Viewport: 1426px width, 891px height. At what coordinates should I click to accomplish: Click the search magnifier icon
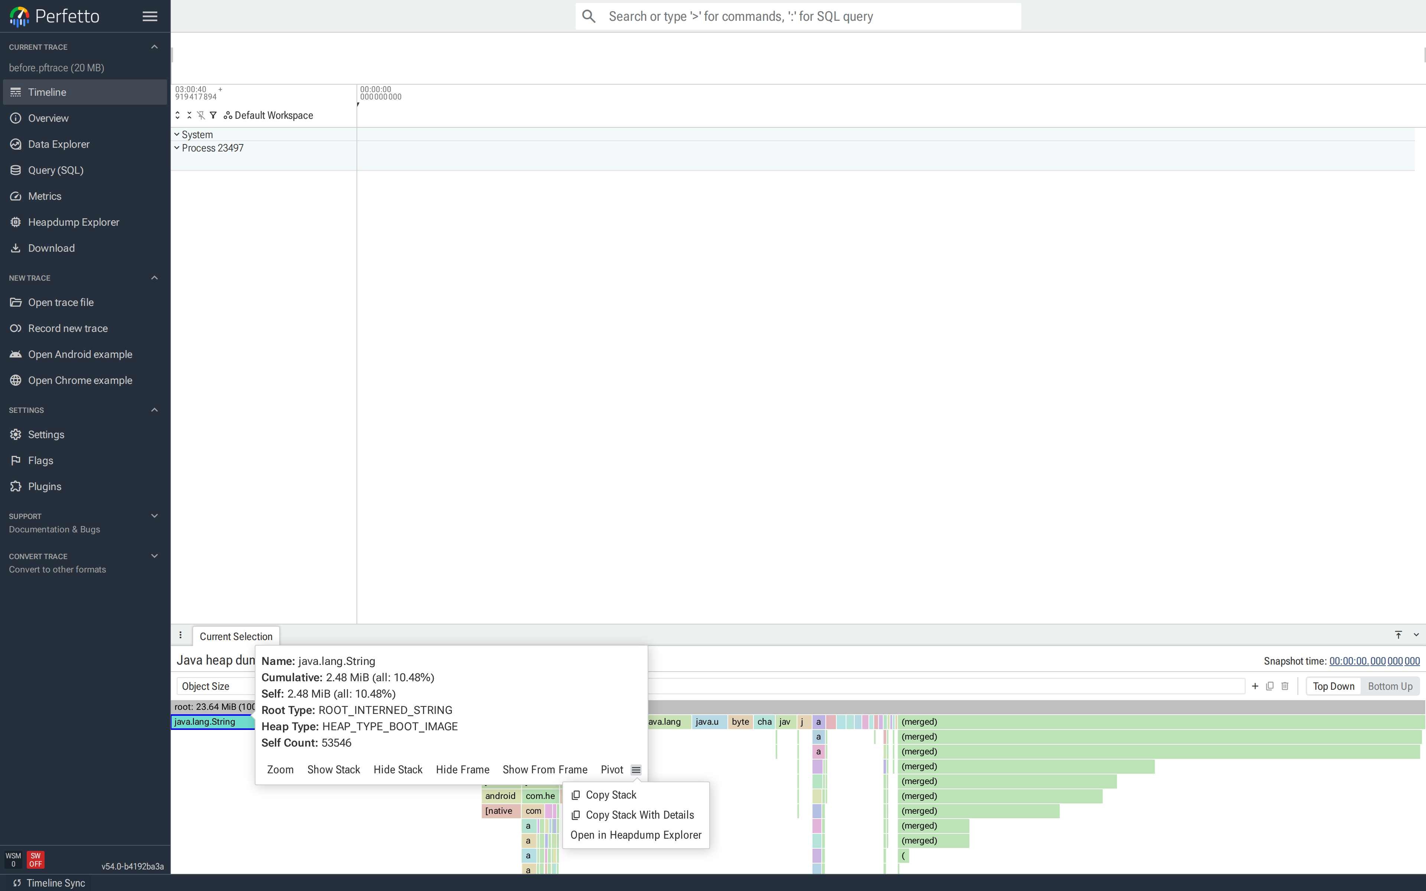click(x=589, y=16)
